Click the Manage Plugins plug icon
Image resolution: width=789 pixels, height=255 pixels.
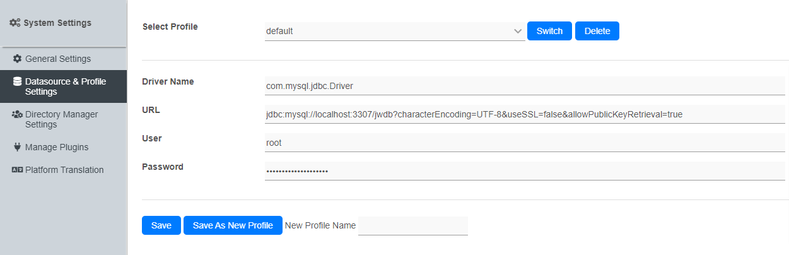click(x=18, y=147)
